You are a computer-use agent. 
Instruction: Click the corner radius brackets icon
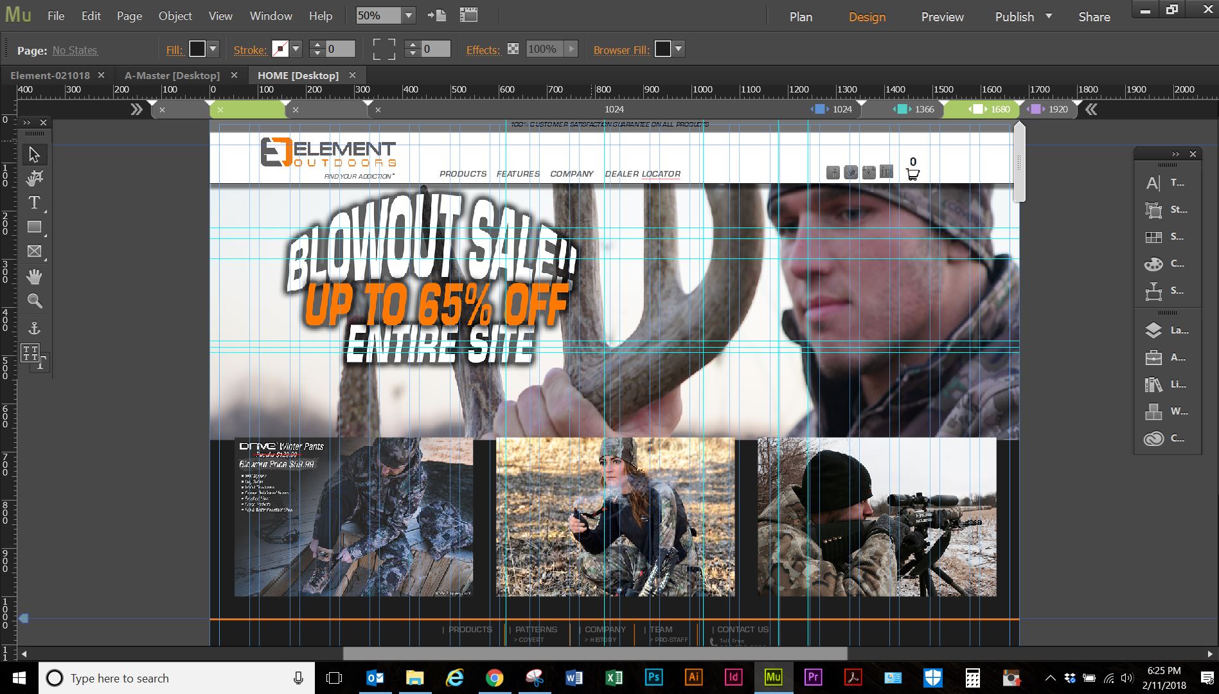click(x=384, y=49)
